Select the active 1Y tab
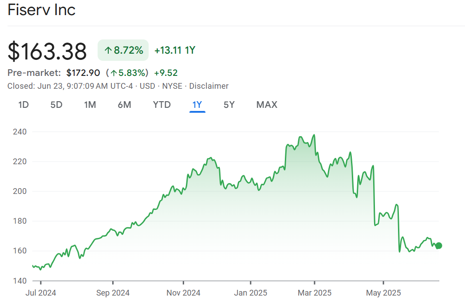 coord(197,105)
